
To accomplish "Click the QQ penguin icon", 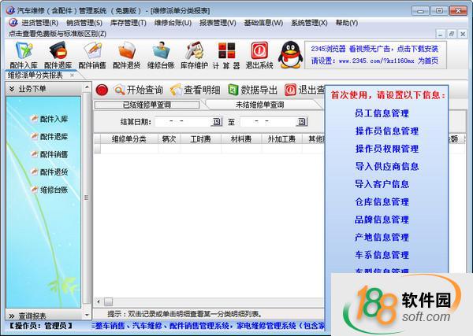I will pos(292,53).
